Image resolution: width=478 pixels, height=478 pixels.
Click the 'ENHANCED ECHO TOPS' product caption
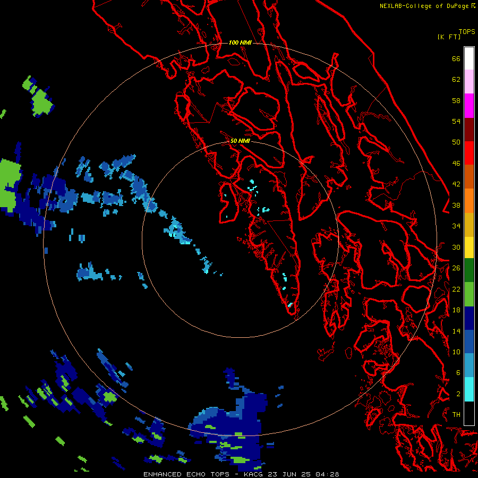tap(186, 474)
